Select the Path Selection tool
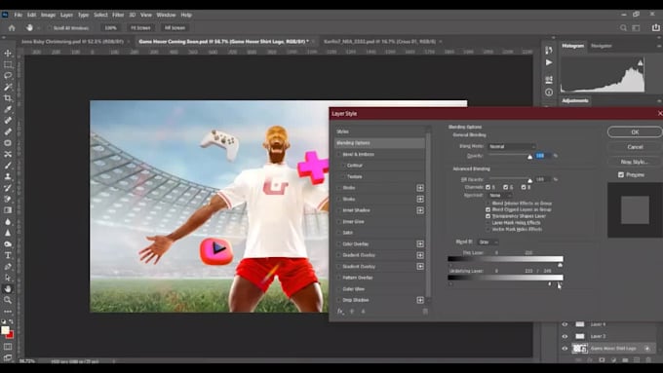This screenshot has height=373, width=663. tap(8, 278)
